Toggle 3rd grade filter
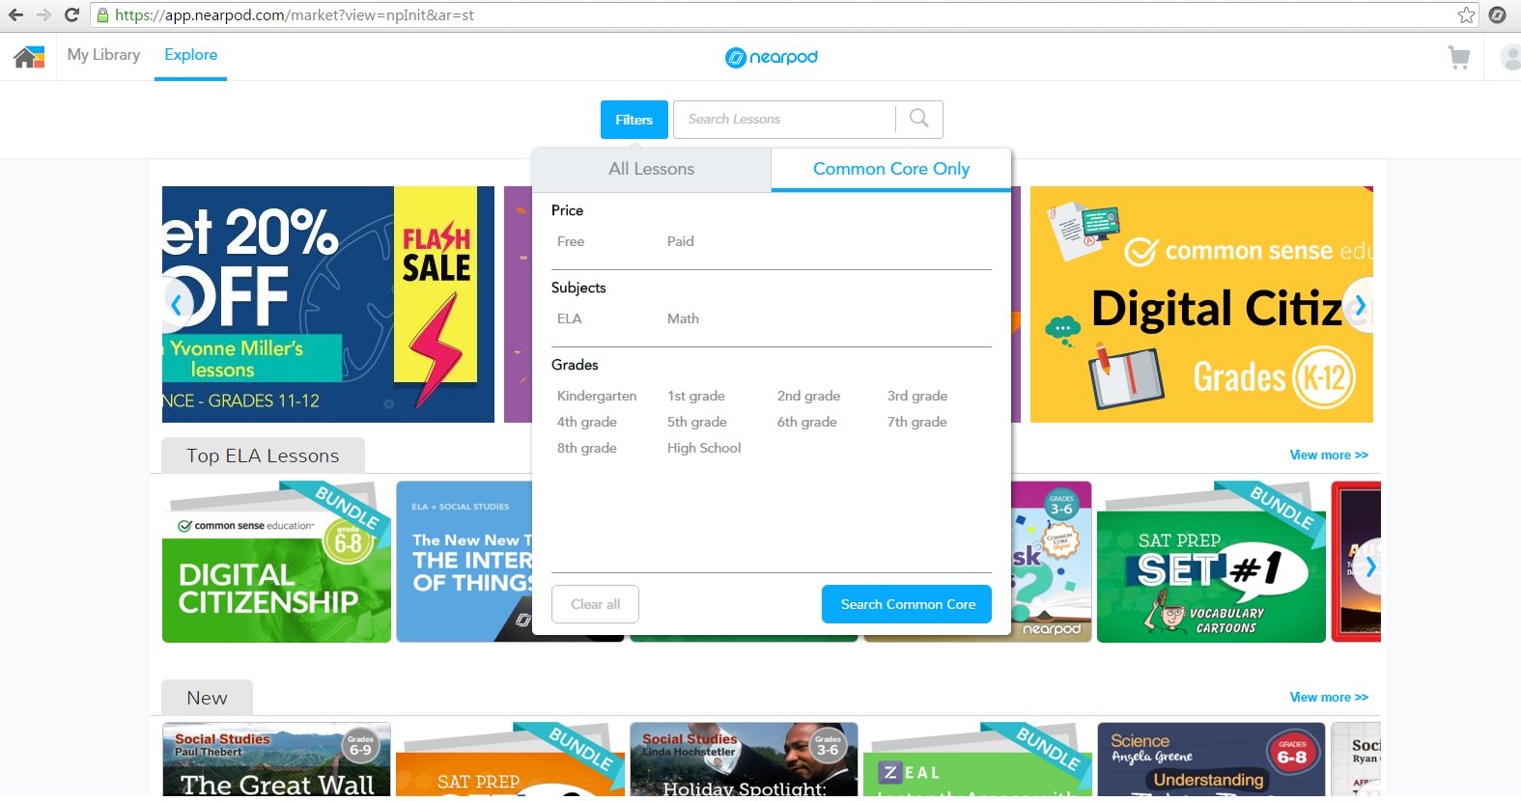This screenshot has height=801, width=1521. coord(917,396)
